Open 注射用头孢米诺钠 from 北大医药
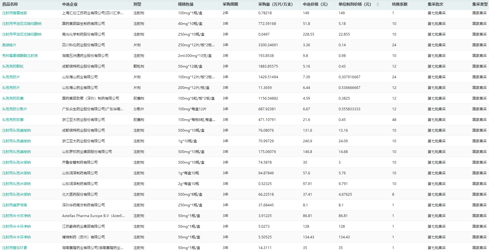The image size is (489, 252). pyautogui.click(x=16, y=194)
